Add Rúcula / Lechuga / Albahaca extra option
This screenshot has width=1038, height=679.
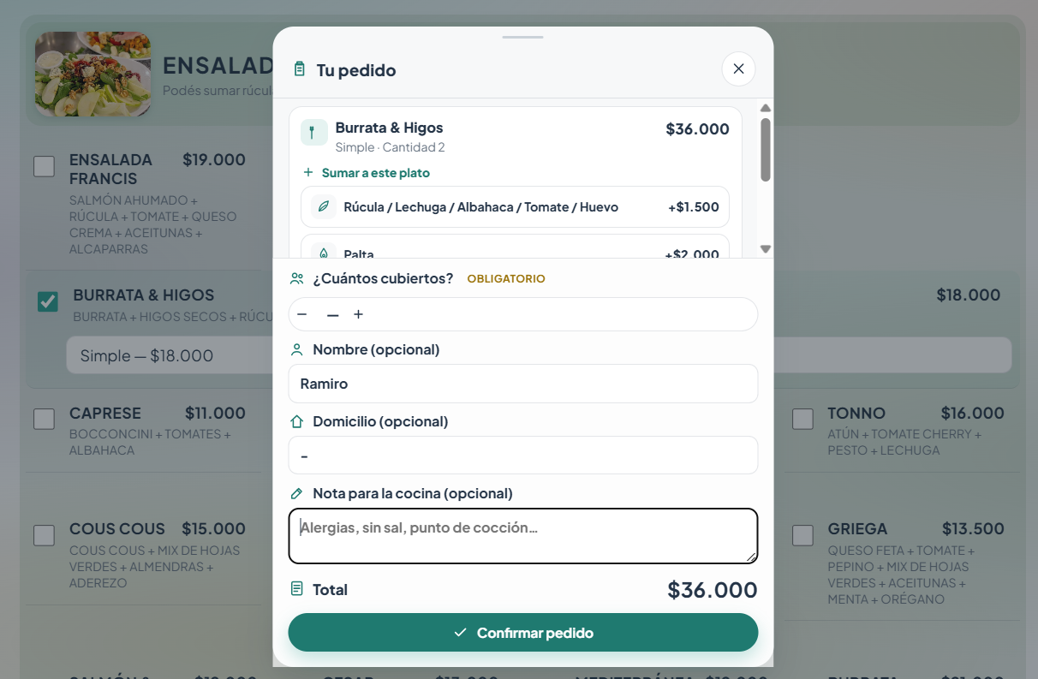[516, 207]
